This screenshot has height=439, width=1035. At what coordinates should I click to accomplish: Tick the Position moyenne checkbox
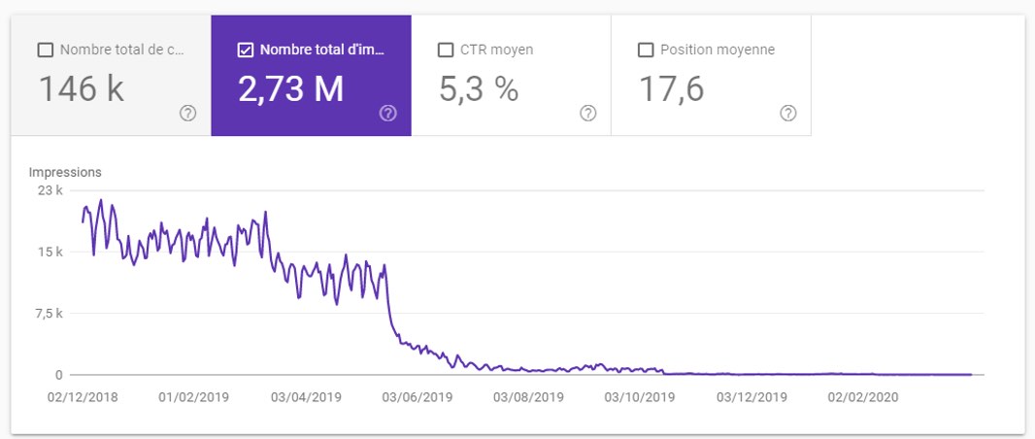(x=646, y=51)
